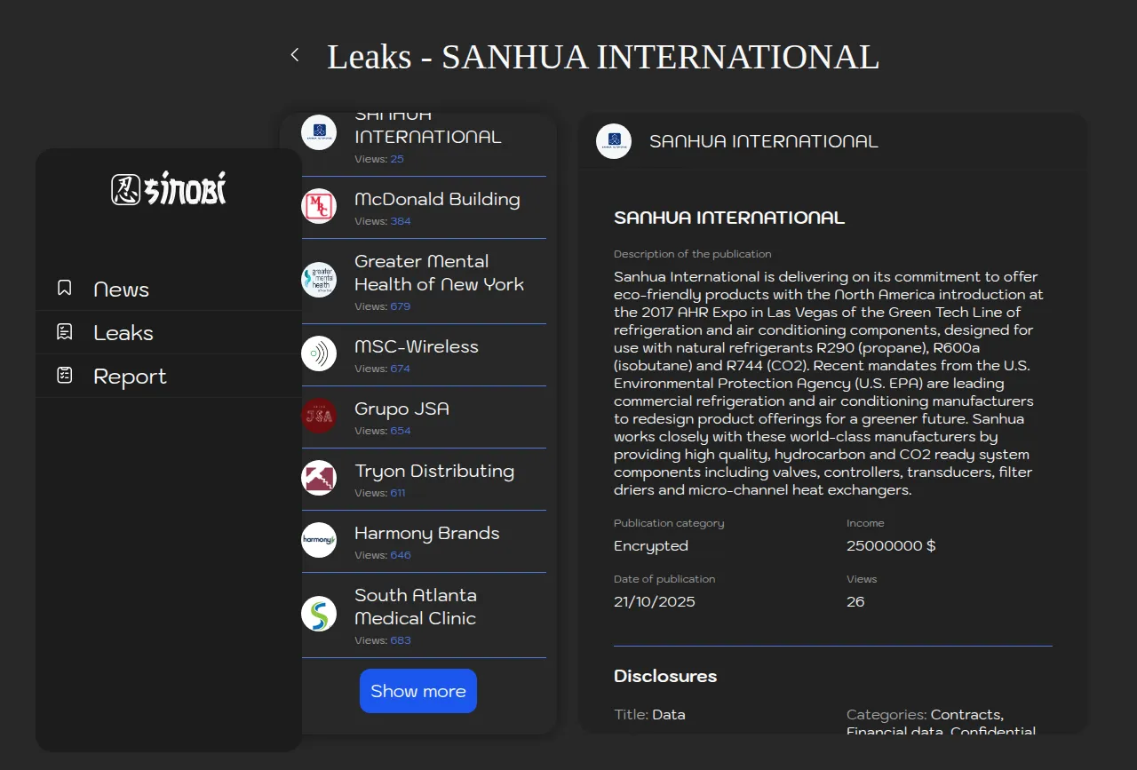Click the MSC-Wireless logo icon
The width and height of the screenshot is (1137, 770).
point(319,353)
